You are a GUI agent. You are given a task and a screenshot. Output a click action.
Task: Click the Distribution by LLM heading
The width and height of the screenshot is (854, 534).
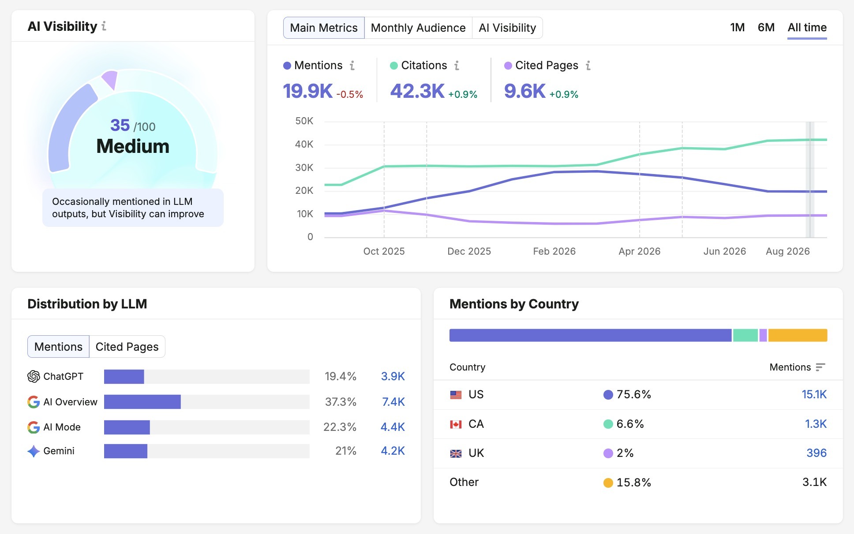point(87,304)
